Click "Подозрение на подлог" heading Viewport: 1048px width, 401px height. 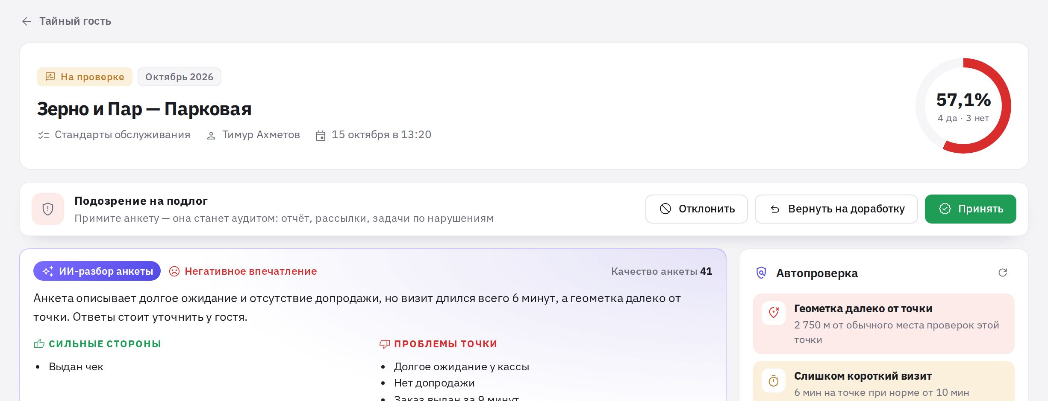coord(141,201)
